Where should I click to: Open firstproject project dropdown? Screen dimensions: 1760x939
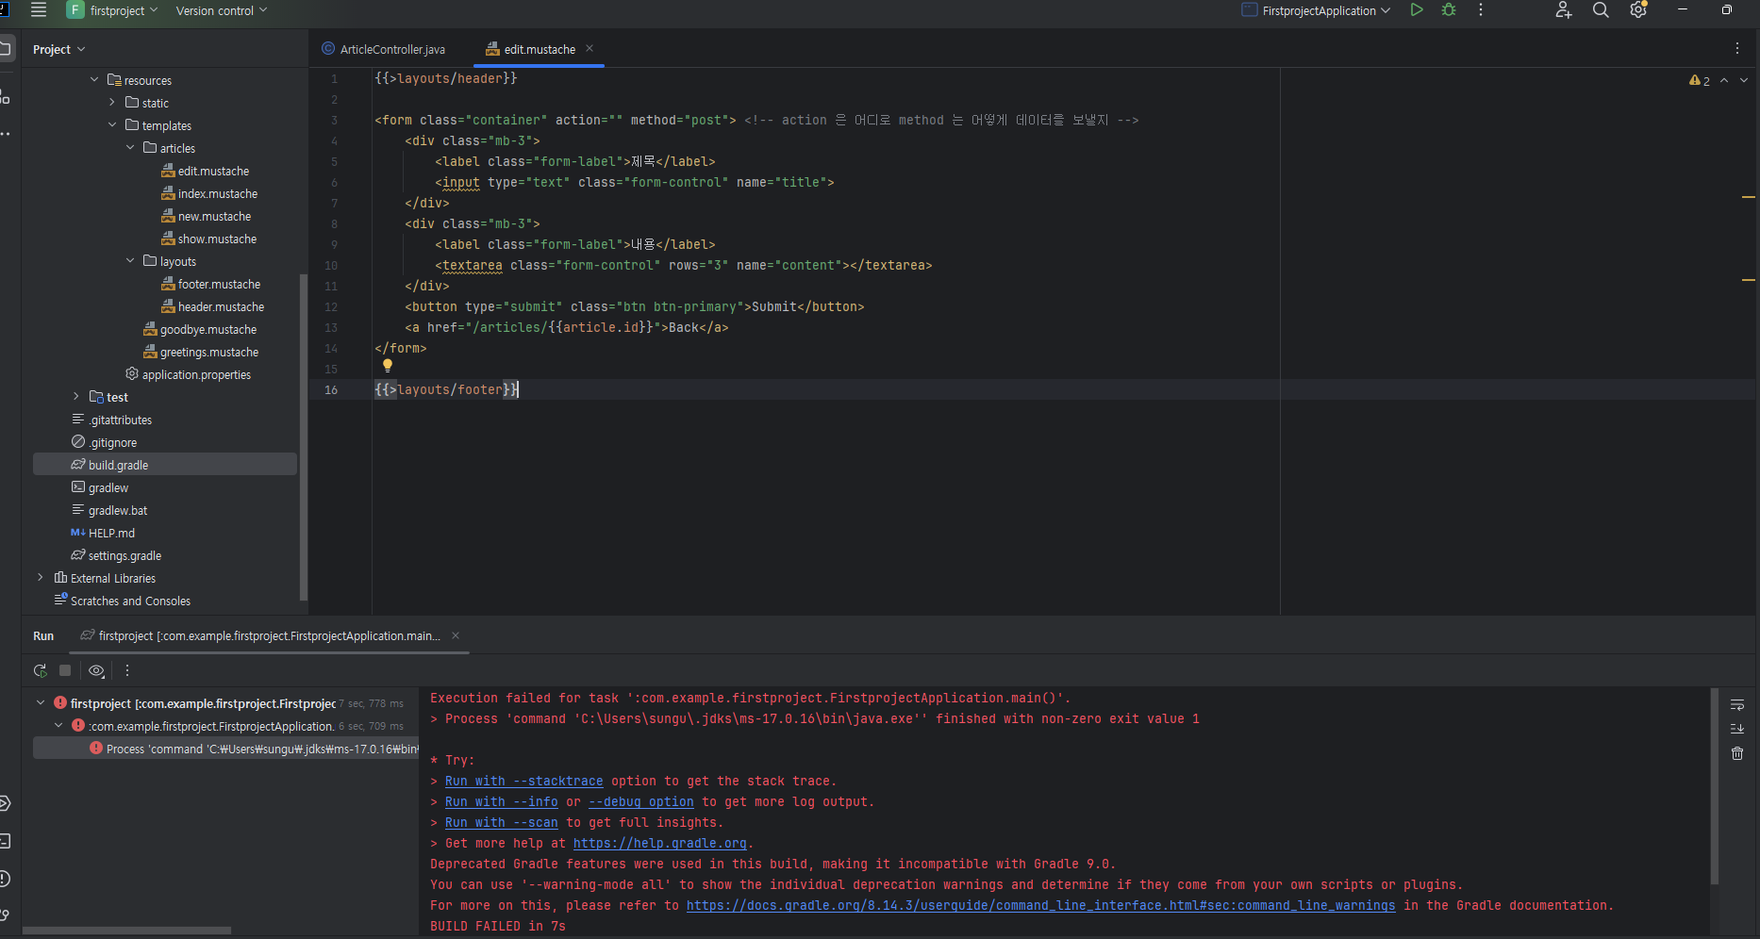pyautogui.click(x=112, y=10)
